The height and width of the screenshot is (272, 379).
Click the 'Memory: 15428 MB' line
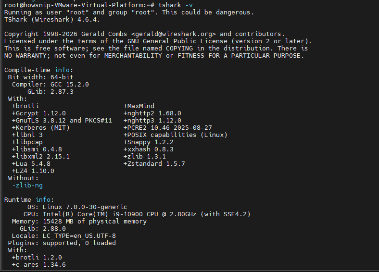[79, 222]
